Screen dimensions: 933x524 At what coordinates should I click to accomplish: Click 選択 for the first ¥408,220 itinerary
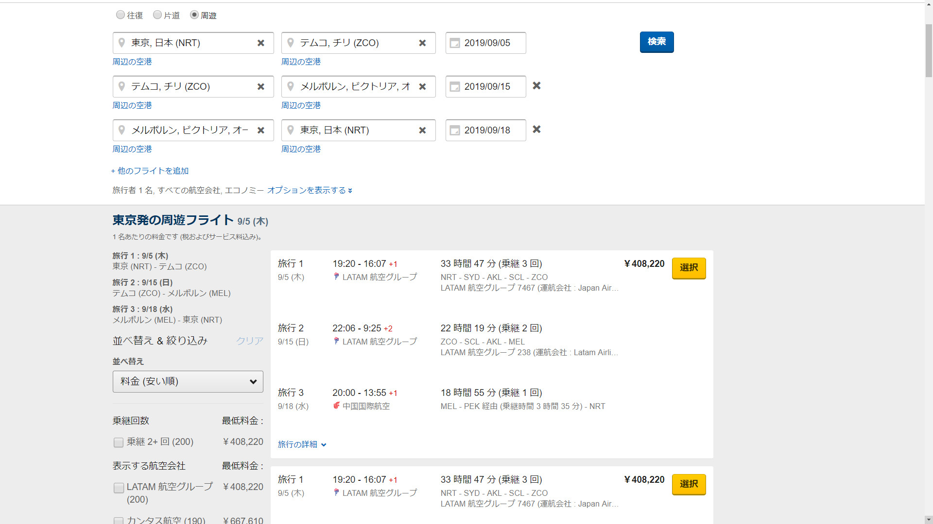point(689,268)
